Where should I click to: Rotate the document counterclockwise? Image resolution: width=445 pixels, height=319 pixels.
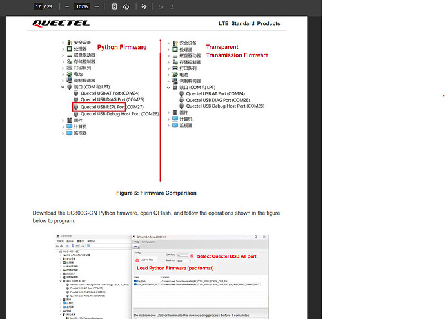tap(126, 6)
